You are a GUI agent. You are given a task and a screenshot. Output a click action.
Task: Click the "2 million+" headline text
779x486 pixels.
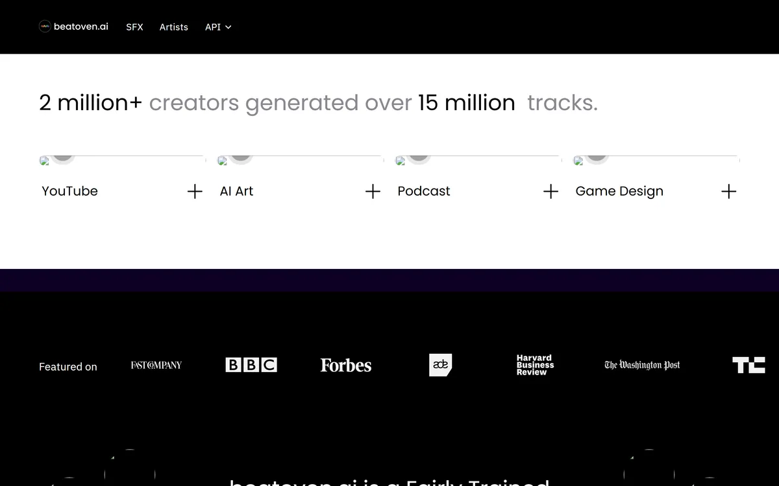tap(90, 102)
